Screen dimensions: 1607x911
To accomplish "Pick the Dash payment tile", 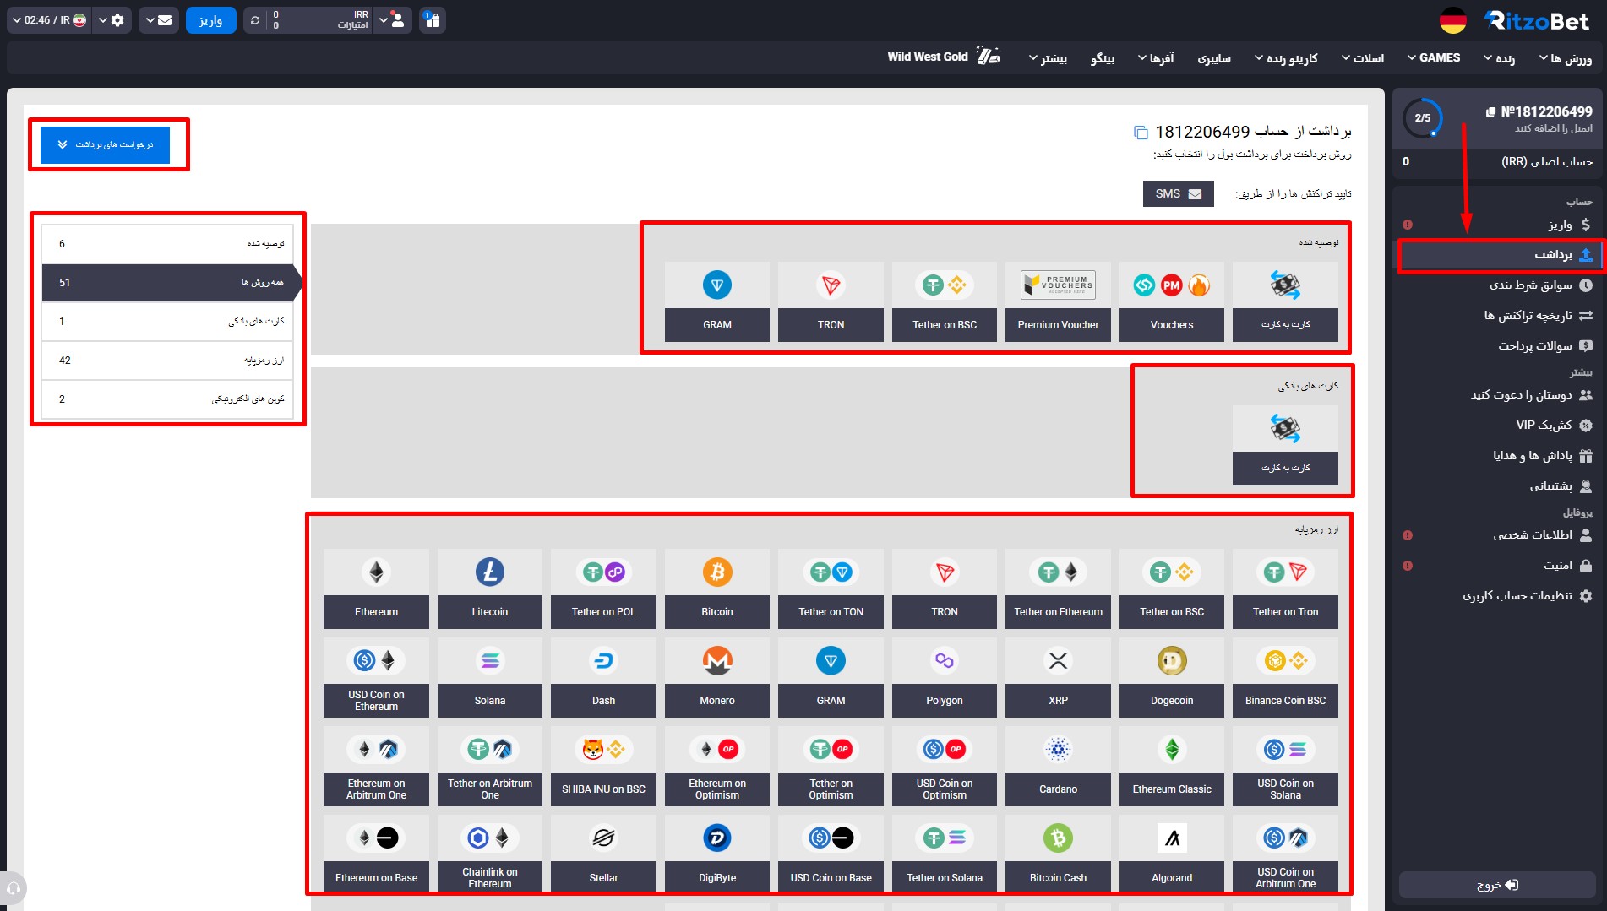I will (603, 677).
